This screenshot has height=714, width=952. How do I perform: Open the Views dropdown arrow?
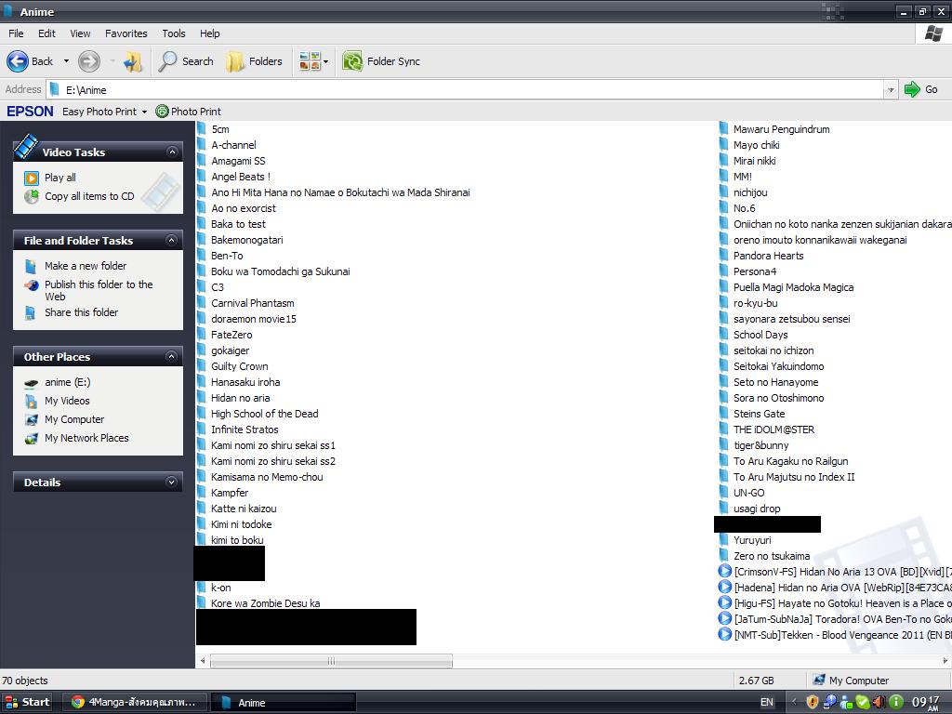(326, 61)
